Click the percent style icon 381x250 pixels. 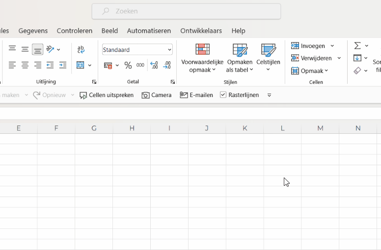point(128,65)
